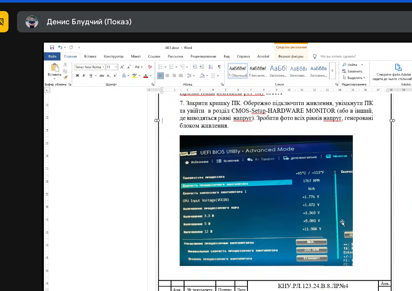Switch to the Вставка ribbon tab
The height and width of the screenshot is (291, 412).
point(90,56)
